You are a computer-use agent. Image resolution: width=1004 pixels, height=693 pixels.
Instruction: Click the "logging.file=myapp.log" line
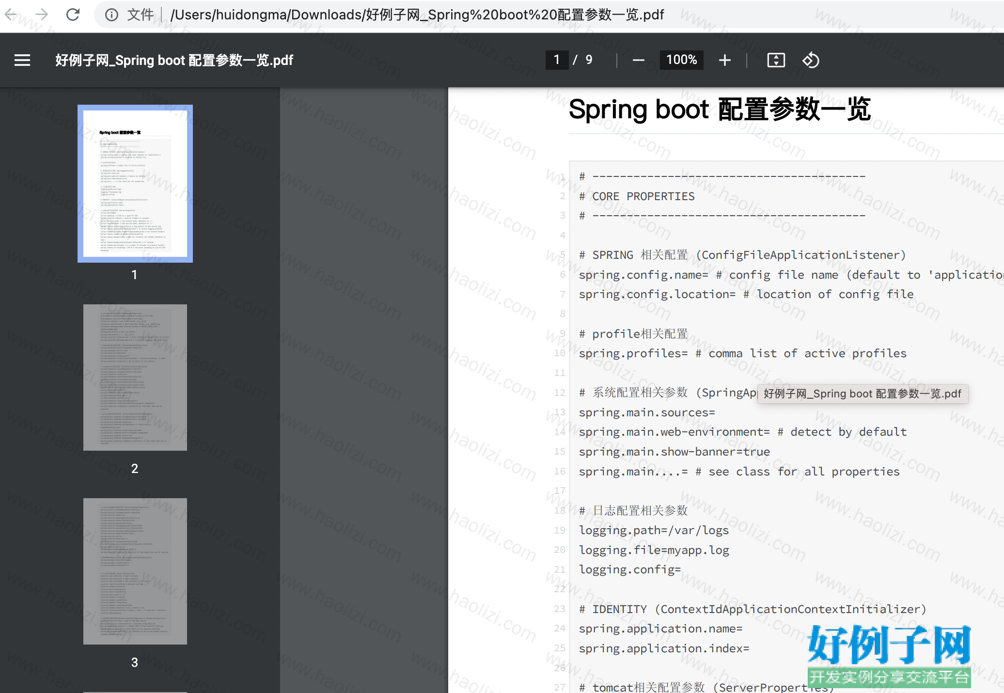(x=654, y=550)
